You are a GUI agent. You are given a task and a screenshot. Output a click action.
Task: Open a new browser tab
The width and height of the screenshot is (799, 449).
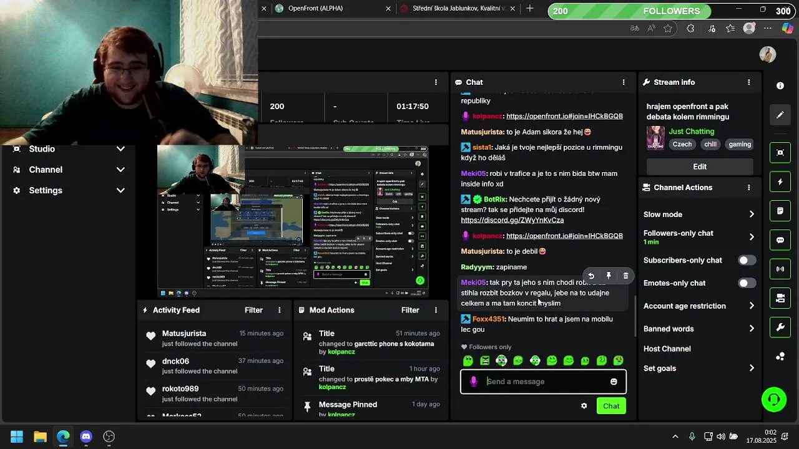530,9
